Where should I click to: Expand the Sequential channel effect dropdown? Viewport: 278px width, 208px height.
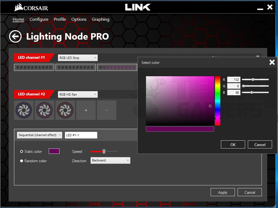[40, 135]
